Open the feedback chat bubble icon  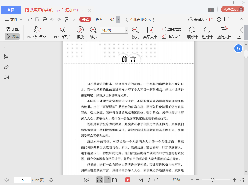click(227, 19)
